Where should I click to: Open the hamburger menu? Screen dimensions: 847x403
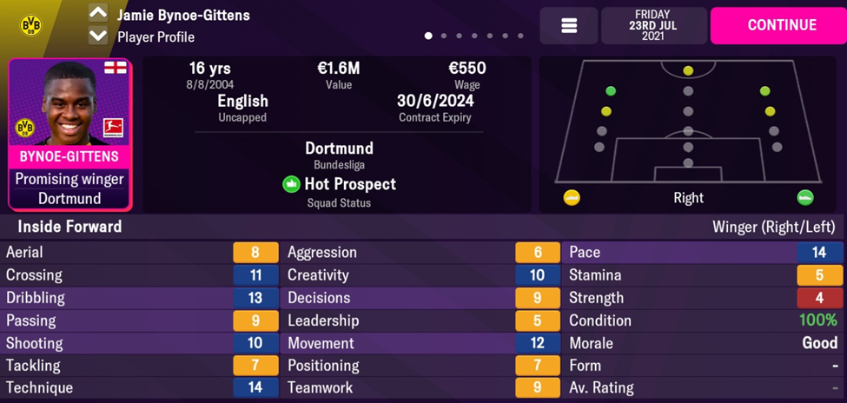[x=569, y=26]
